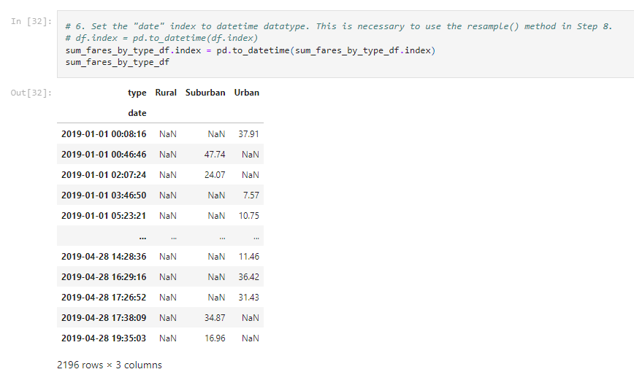The height and width of the screenshot is (380, 634).
Task: Click row index 2019-01-01 05:23:21
Action: [104, 216]
